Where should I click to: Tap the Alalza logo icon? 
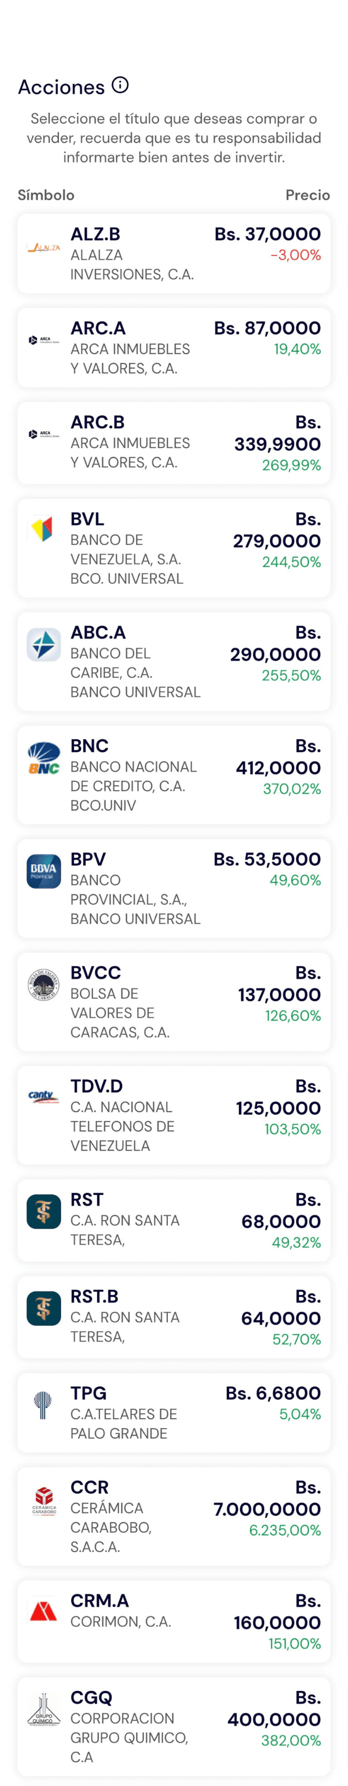pyautogui.click(x=43, y=248)
